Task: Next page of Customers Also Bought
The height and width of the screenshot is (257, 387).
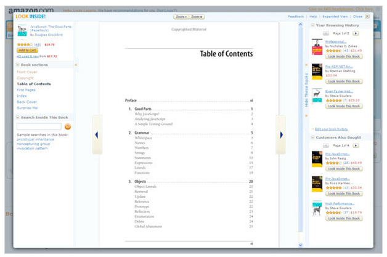Action: 356,145
